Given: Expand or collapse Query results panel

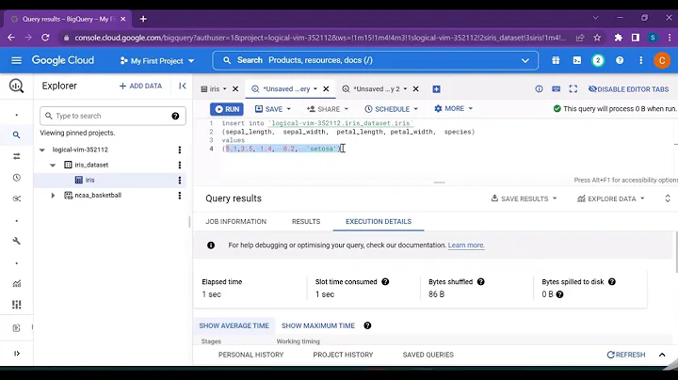Looking at the screenshot, I should [668, 198].
